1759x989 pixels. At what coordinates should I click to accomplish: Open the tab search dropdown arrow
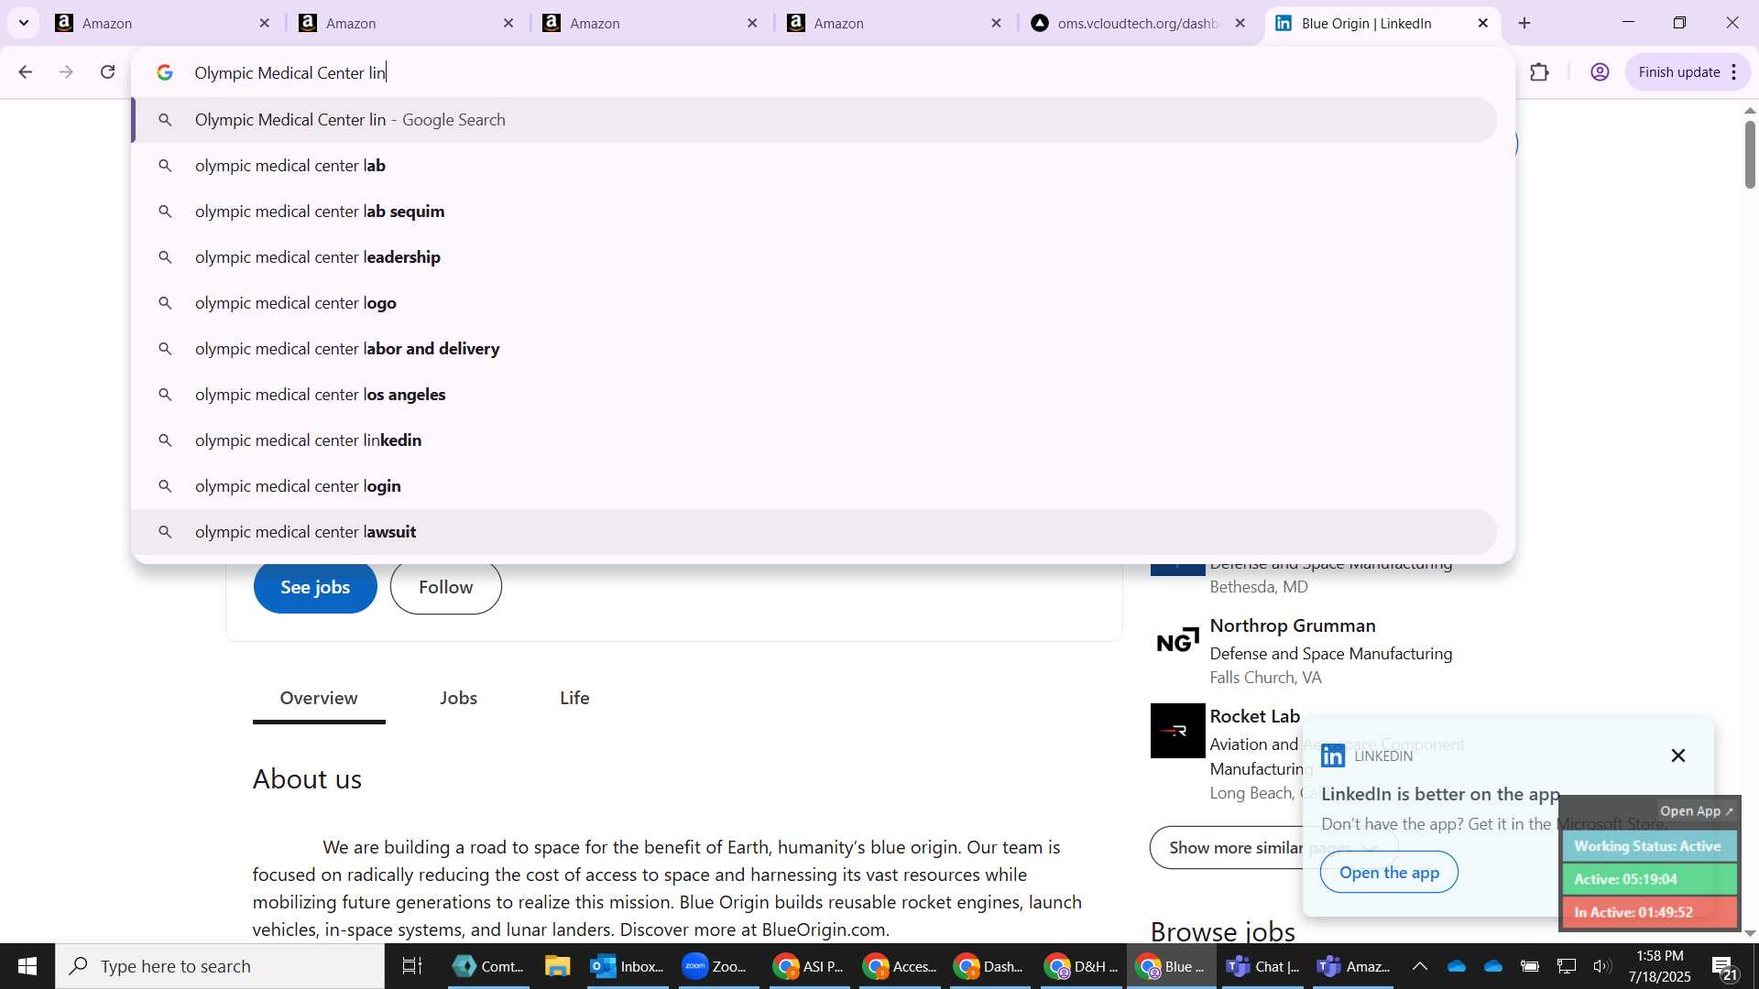(24, 23)
